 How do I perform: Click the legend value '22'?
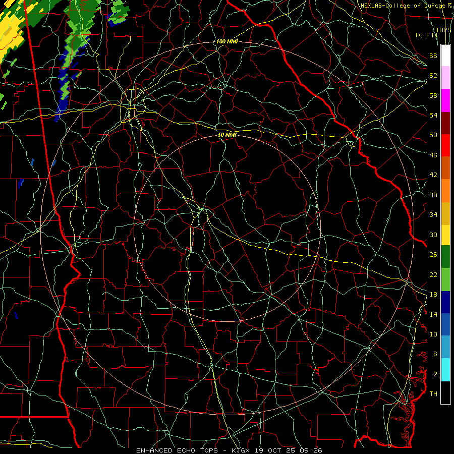point(433,274)
